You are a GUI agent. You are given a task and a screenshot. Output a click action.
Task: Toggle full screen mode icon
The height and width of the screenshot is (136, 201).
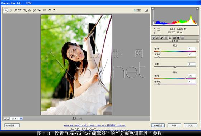pyautogui.click(x=146, y=10)
